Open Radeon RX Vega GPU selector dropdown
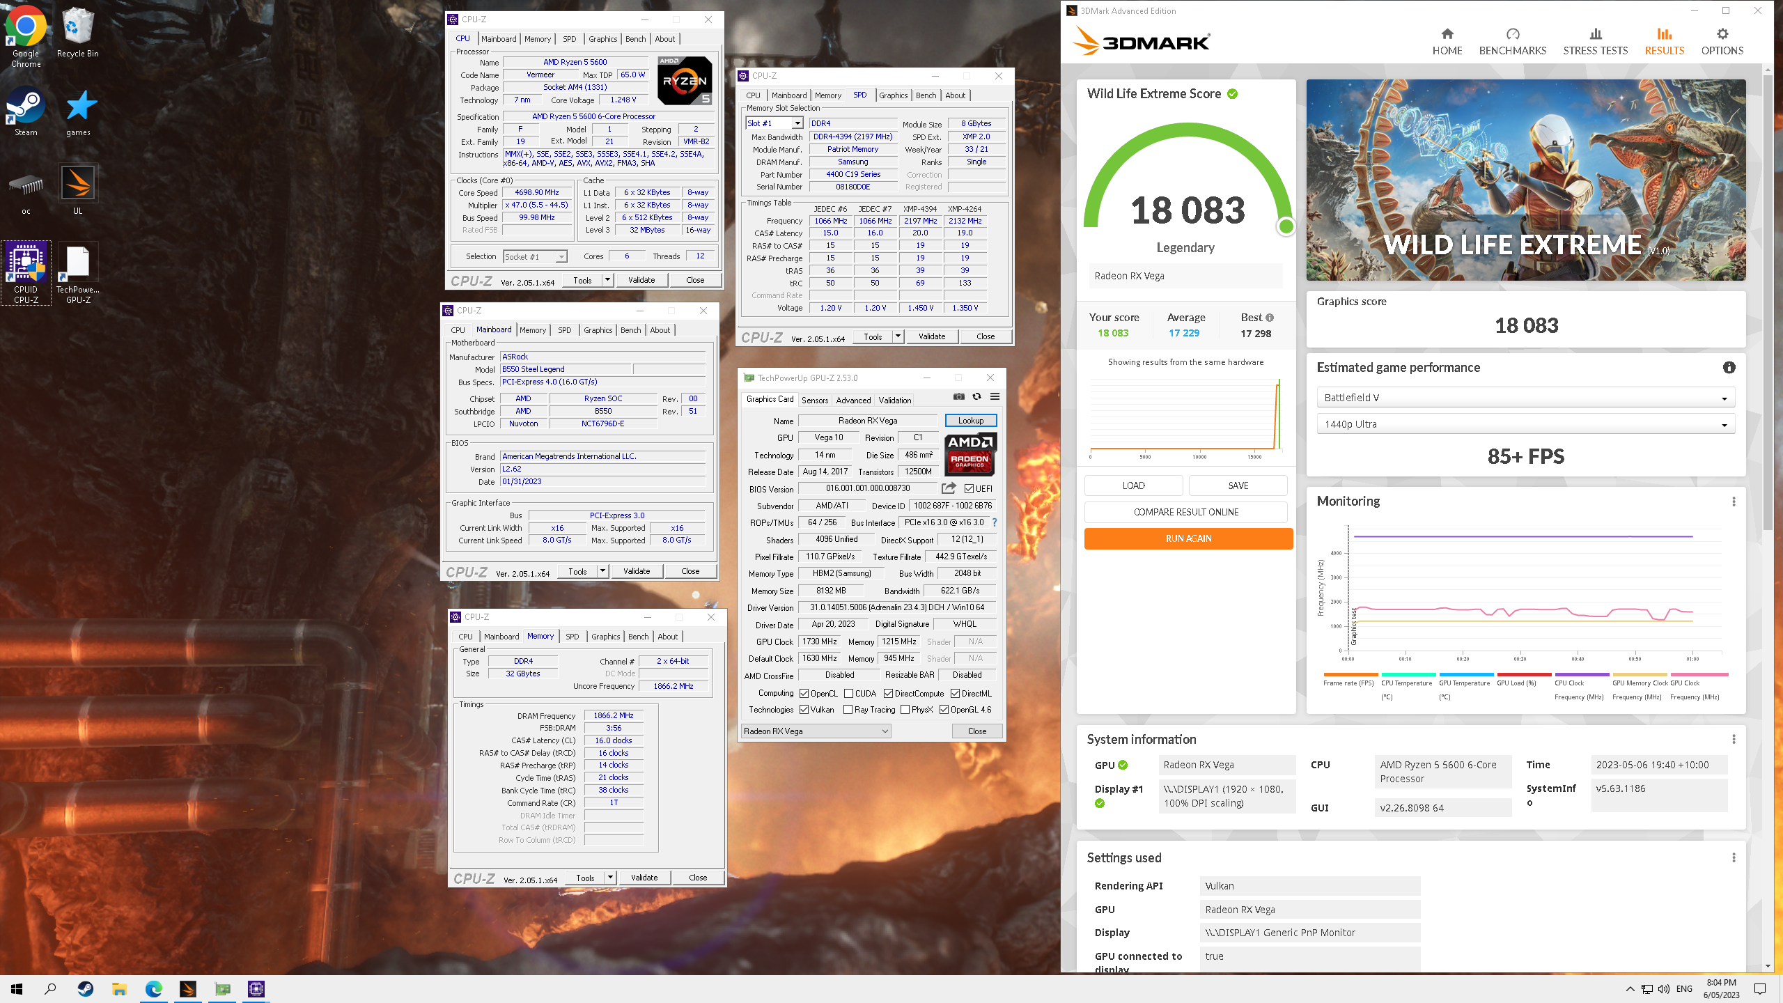Viewport: 1783px width, 1003px height. pyautogui.click(x=816, y=731)
